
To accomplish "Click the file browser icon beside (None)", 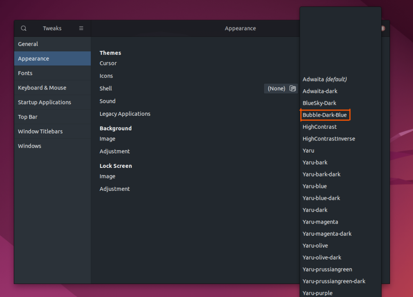I will coord(292,88).
